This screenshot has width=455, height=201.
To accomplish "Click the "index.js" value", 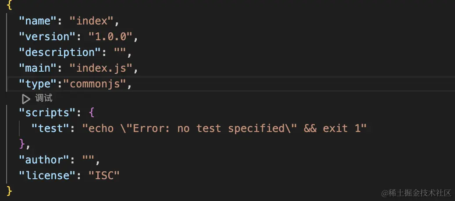I will (x=101, y=68).
